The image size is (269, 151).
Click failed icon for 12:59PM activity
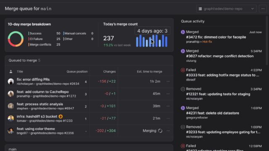(183, 146)
